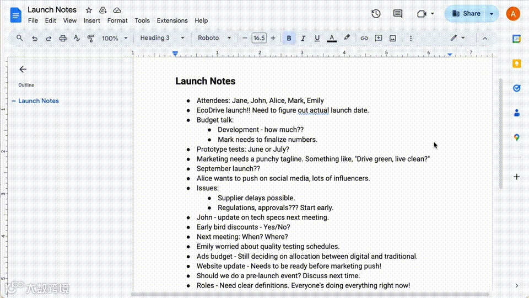Click the underlined "out actual" suggestion text
Screen dimensions: 529x298
point(313,110)
